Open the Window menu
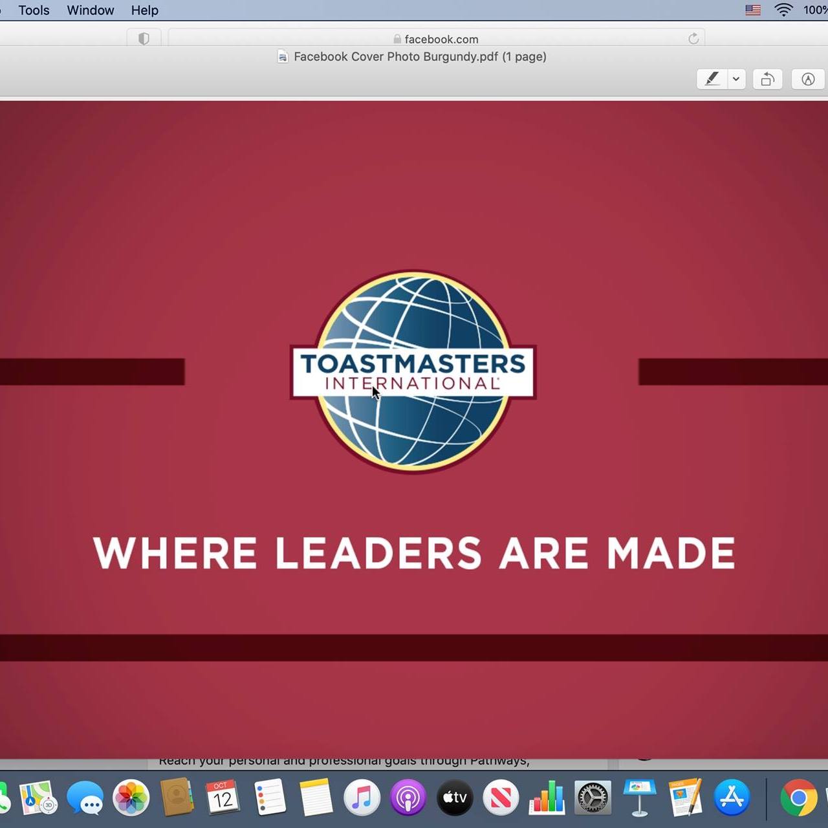This screenshot has height=828, width=828. click(x=91, y=10)
